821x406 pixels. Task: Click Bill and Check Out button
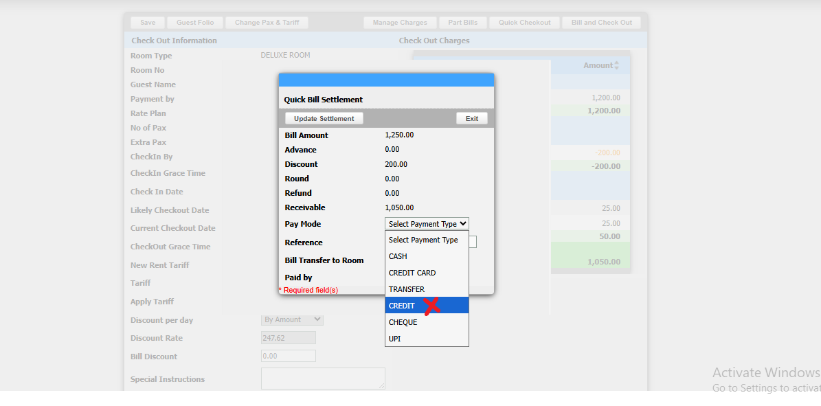coord(602,23)
